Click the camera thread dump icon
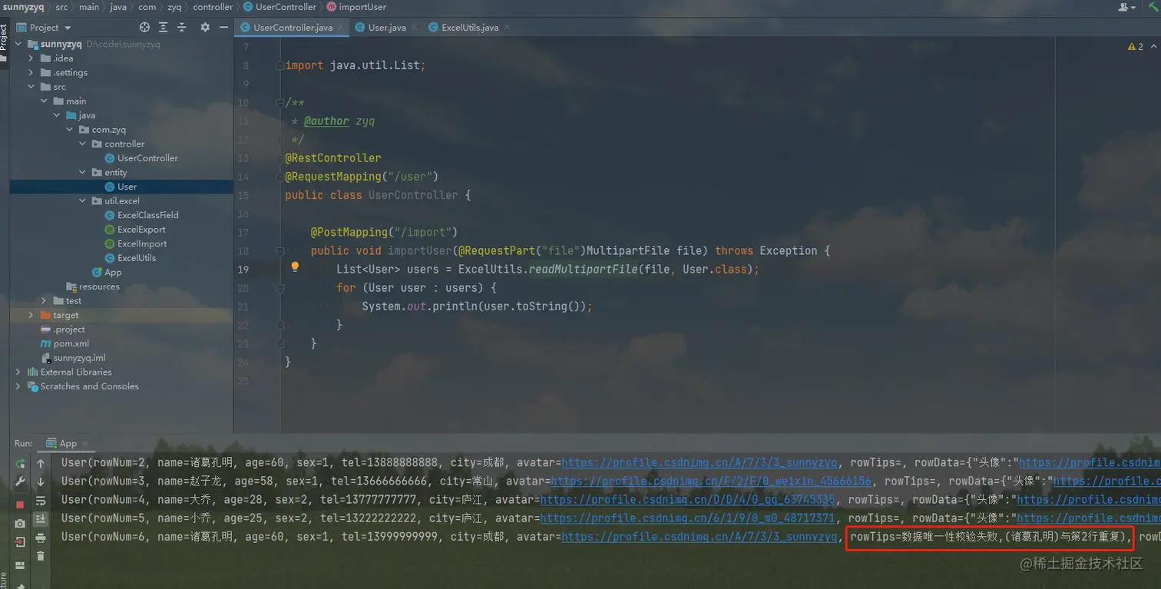Screen dimensions: 1161x589 pos(20,522)
